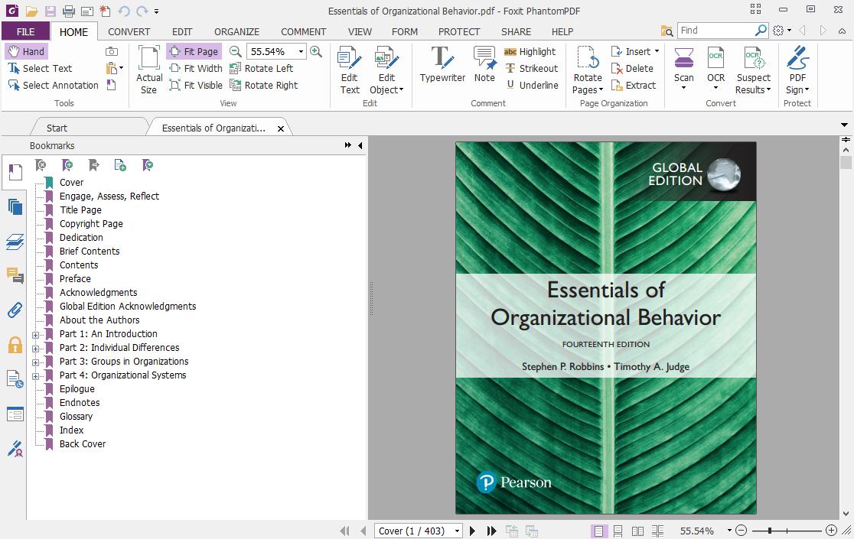Toggle Fit Page view mode
Viewport: 854px width, 539px height.
[x=194, y=52]
